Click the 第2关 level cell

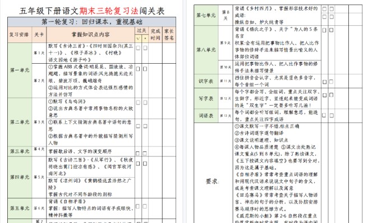click(x=39, y=80)
